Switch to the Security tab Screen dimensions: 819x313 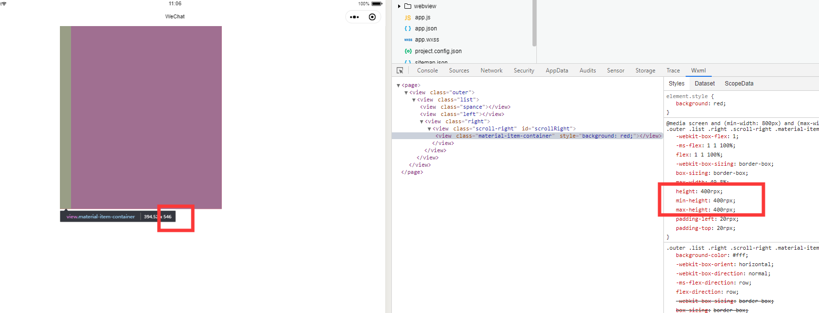pyautogui.click(x=524, y=71)
